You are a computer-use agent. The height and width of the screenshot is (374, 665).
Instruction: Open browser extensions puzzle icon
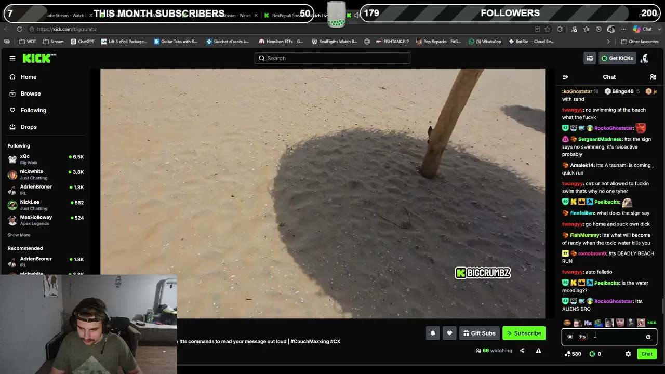click(560, 29)
